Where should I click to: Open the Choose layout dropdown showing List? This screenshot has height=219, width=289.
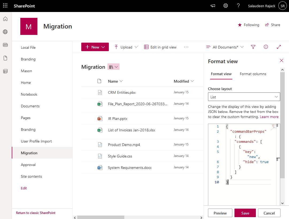click(244, 97)
